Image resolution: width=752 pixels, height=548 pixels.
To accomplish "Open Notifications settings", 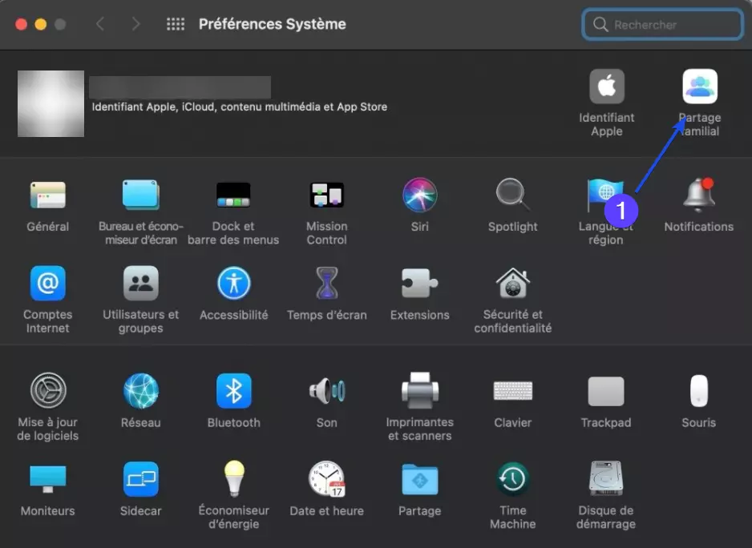I will (x=698, y=195).
